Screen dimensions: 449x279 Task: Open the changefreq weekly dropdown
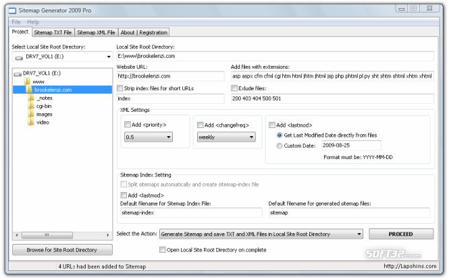pyautogui.click(x=226, y=137)
